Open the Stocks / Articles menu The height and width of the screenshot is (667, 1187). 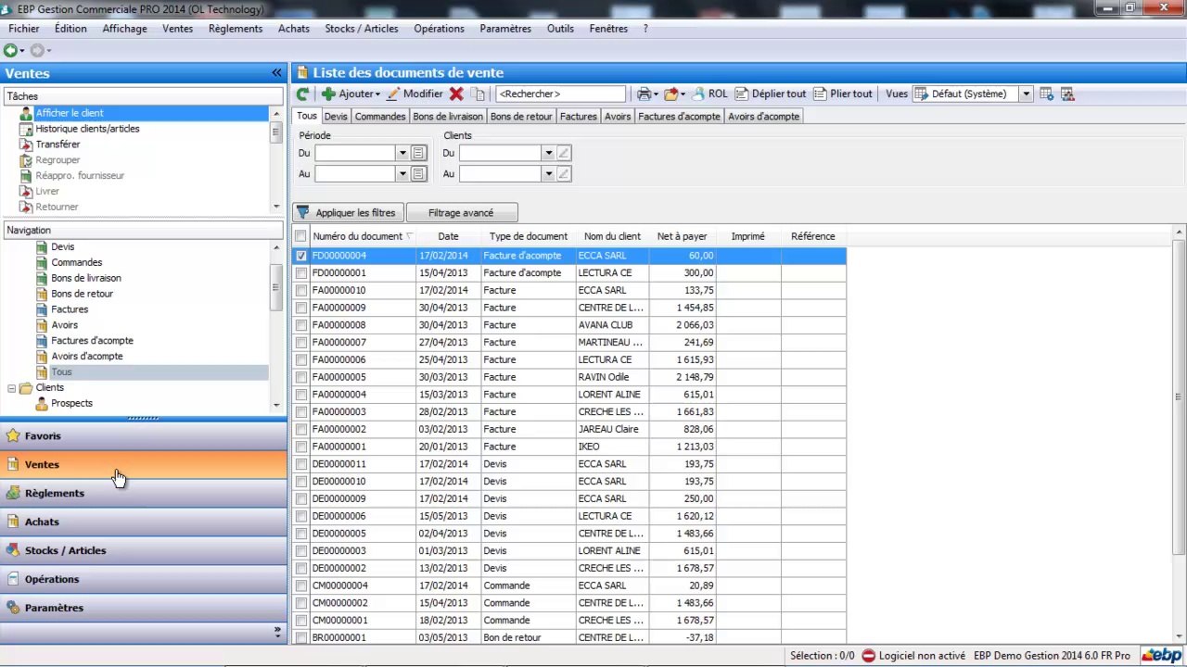(361, 29)
